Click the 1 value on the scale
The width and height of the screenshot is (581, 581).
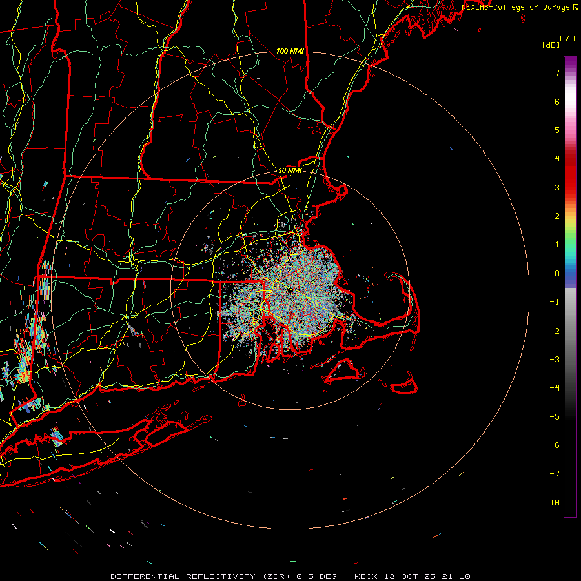557,245
